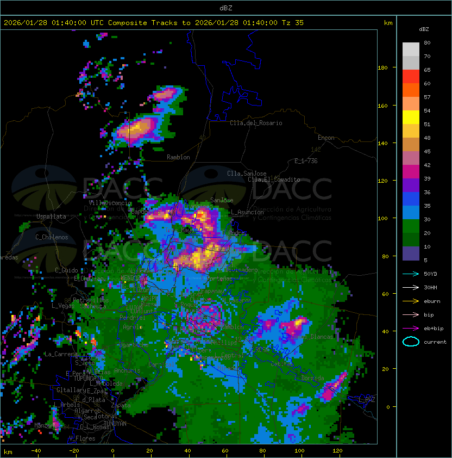This screenshot has width=452, height=458.
Task: Click the 'E_1-736' map label
Action: (306, 161)
